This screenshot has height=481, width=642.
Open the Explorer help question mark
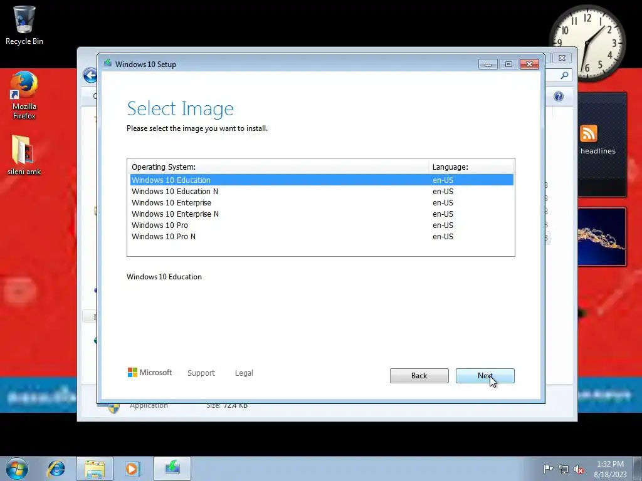[559, 96]
